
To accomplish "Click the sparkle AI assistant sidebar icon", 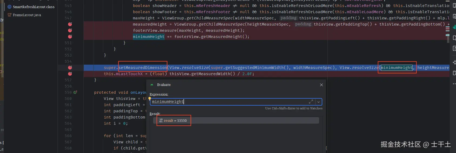I will tap(454, 62).
